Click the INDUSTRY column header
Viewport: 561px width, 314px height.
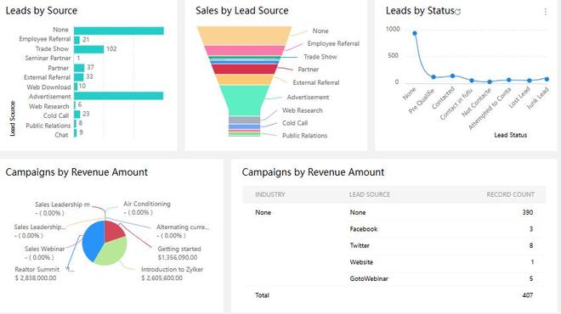point(270,194)
